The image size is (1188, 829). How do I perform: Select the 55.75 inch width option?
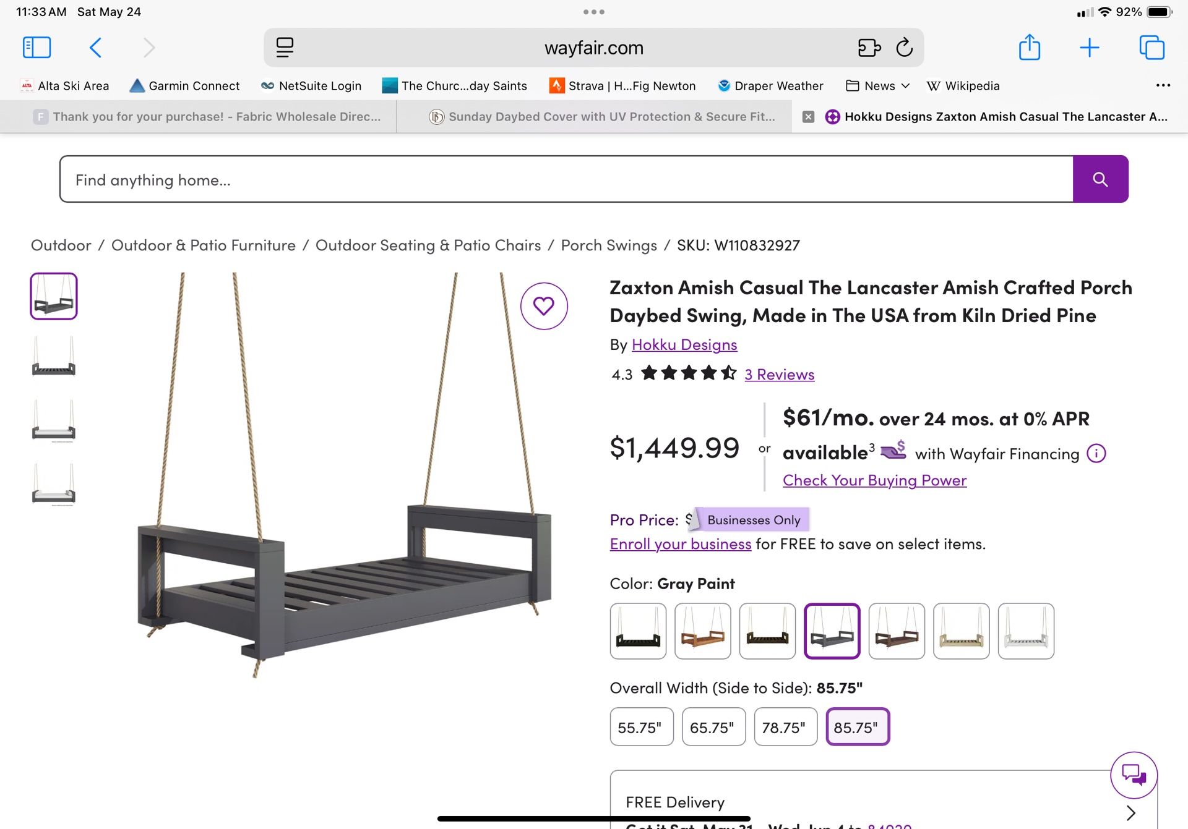(x=642, y=727)
